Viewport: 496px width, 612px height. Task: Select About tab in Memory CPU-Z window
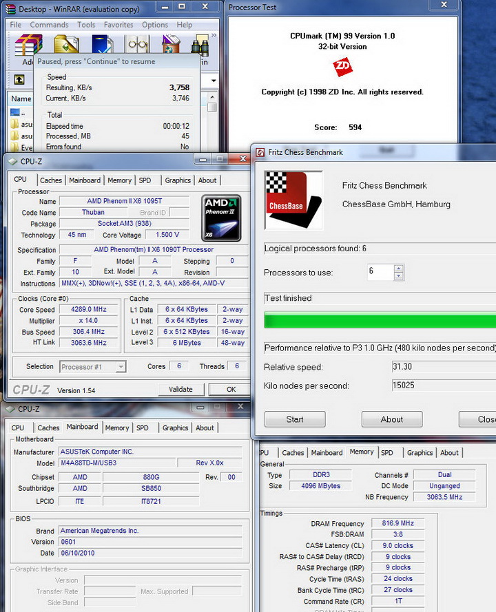tap(449, 453)
